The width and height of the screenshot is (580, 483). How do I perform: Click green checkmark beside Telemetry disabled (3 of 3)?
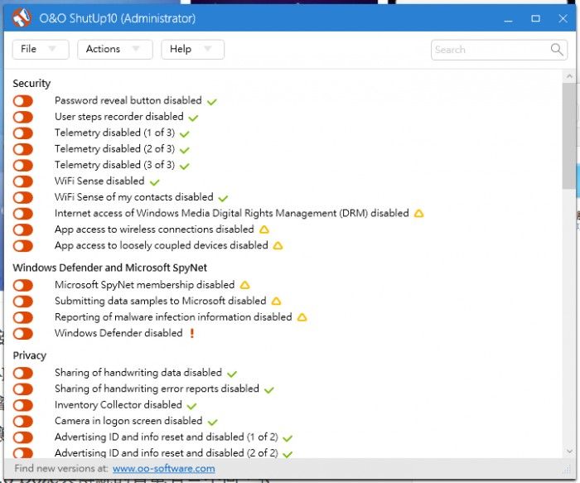[x=185, y=166]
